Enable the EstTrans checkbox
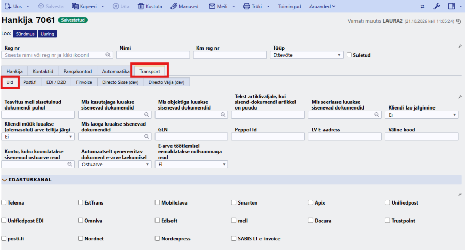Image resolution: width=465 pixels, height=250 pixels. [x=81, y=202]
